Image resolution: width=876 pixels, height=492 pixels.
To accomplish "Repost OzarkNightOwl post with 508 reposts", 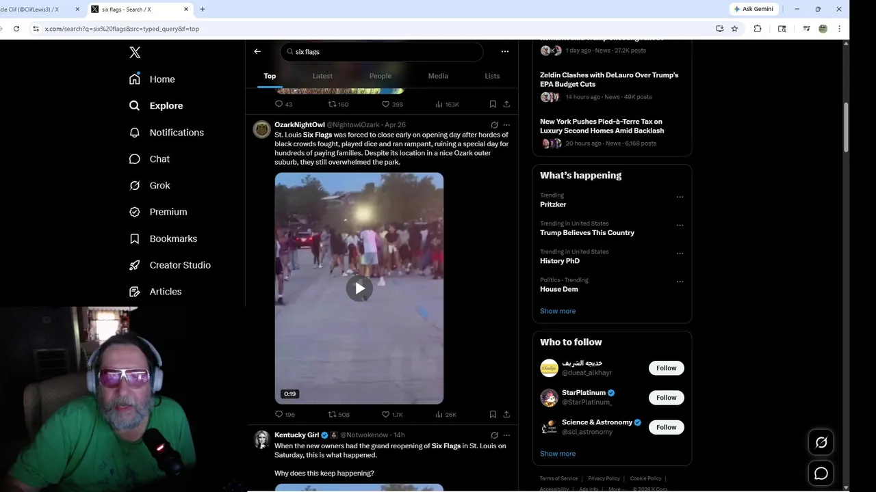I will click(338, 415).
